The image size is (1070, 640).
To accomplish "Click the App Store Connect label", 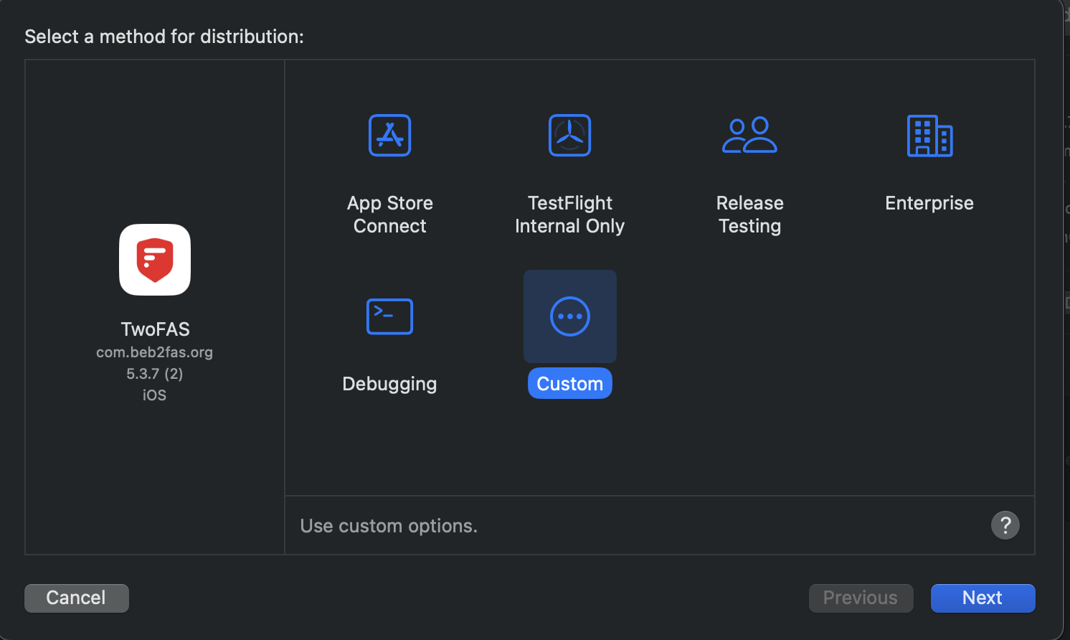I will pyautogui.click(x=390, y=215).
